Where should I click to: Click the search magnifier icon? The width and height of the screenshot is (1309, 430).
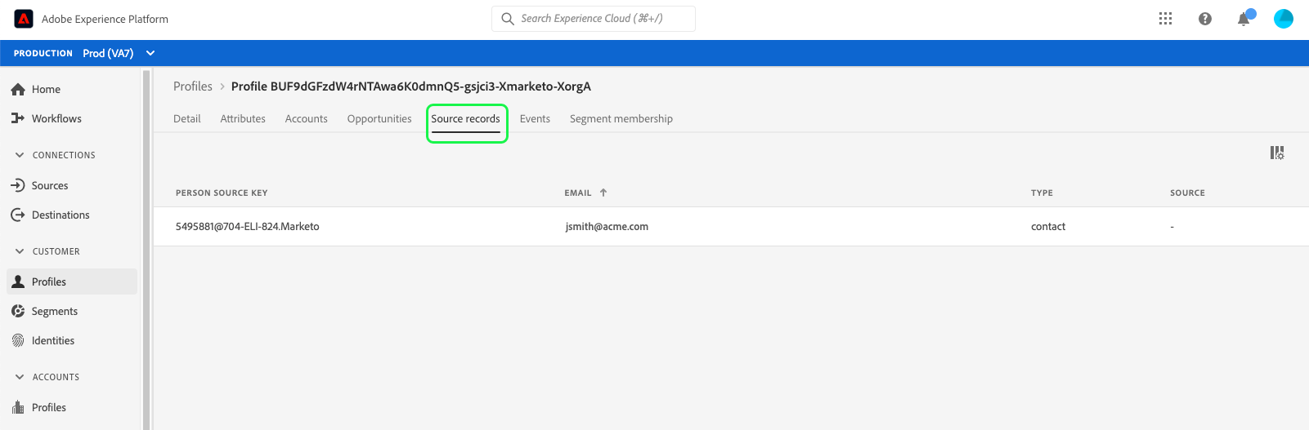coord(508,19)
